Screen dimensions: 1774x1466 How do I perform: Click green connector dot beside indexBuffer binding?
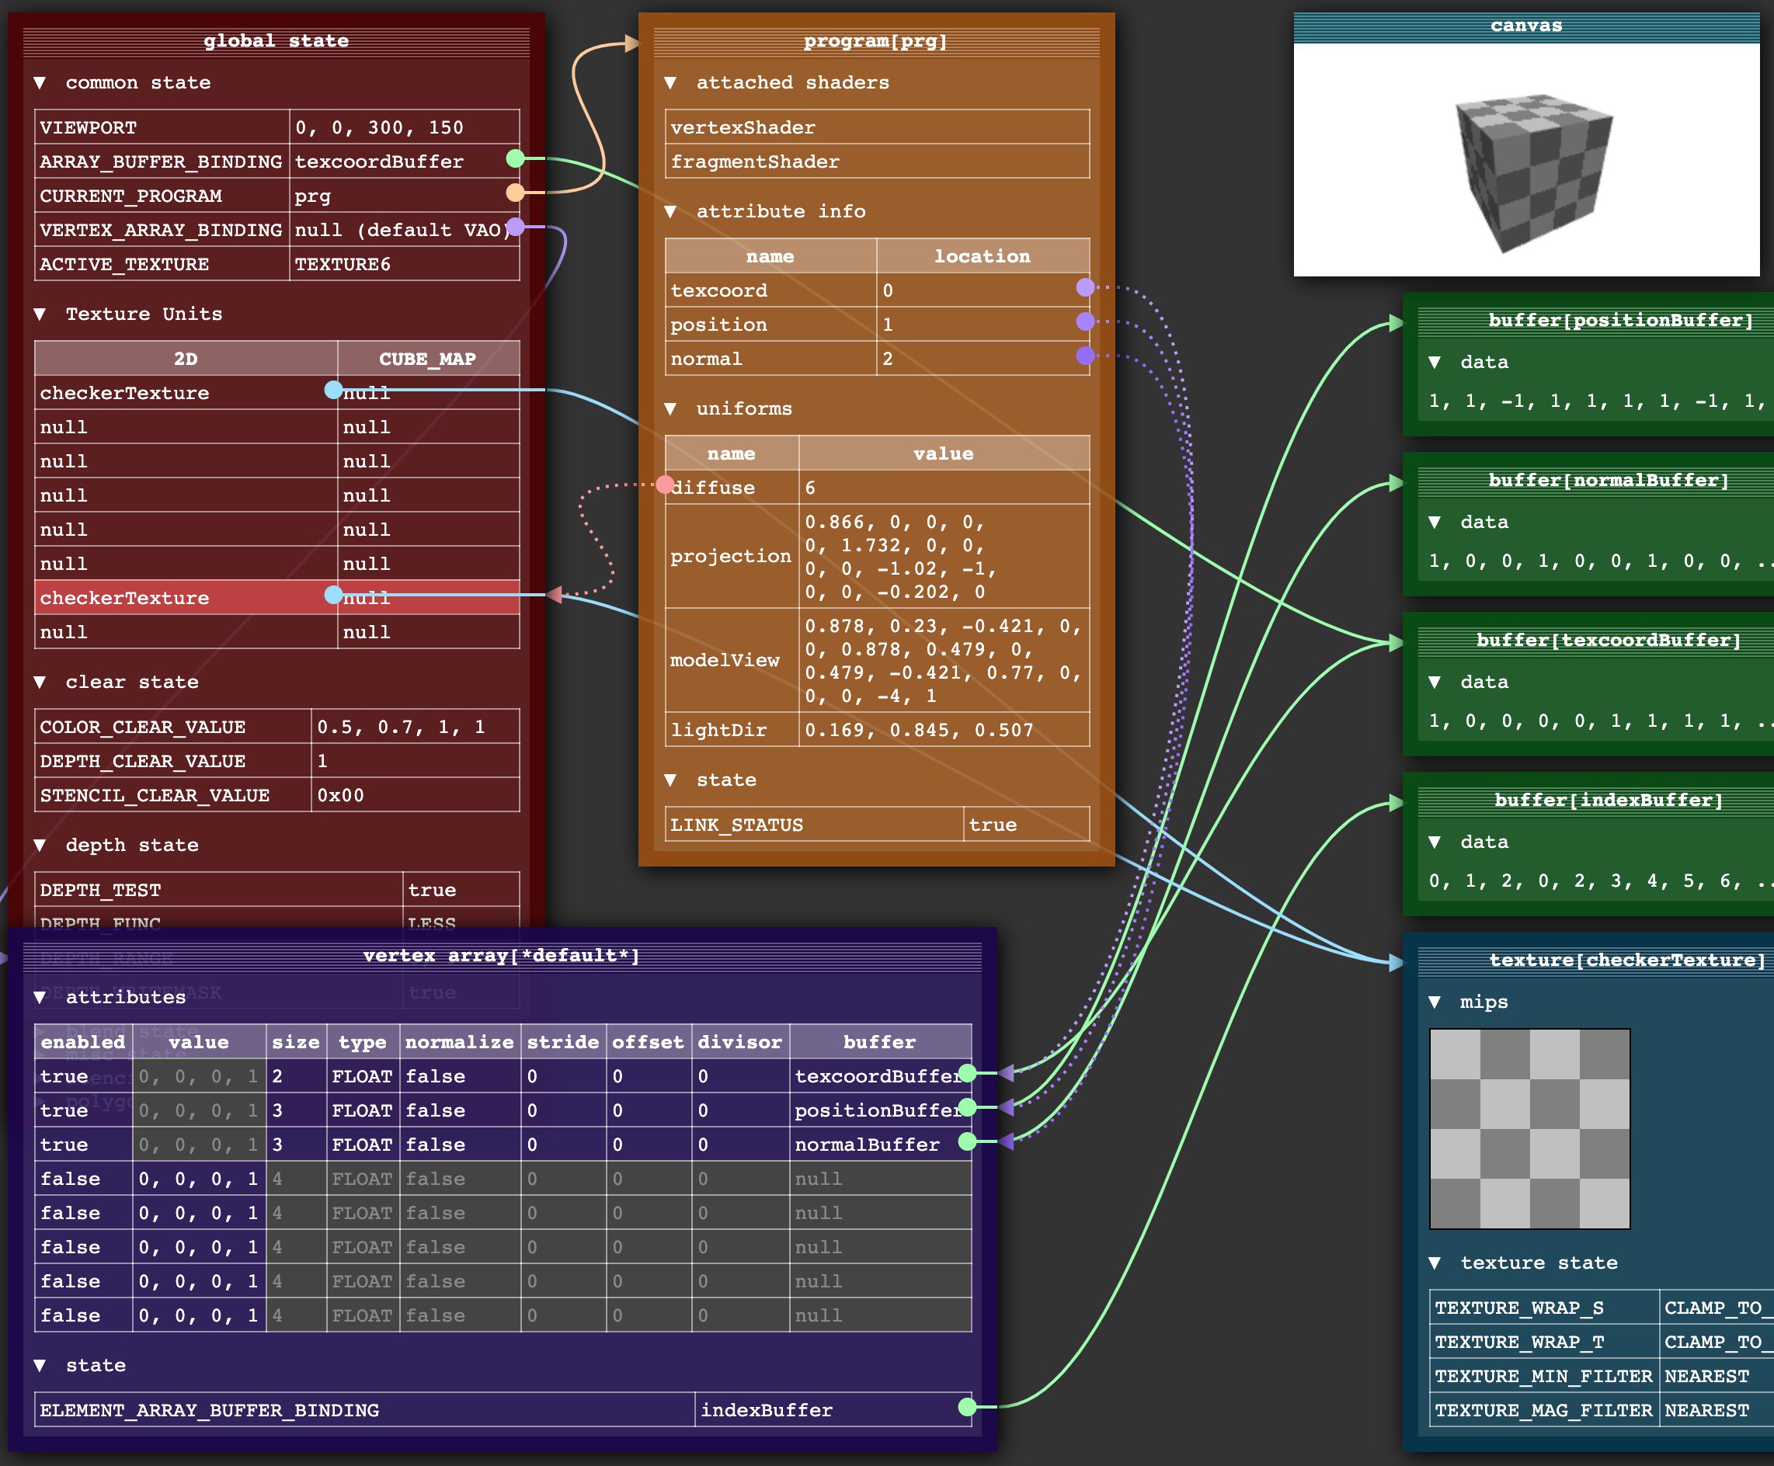[967, 1407]
